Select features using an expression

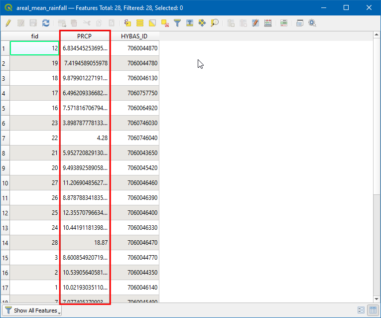[x=127, y=23]
